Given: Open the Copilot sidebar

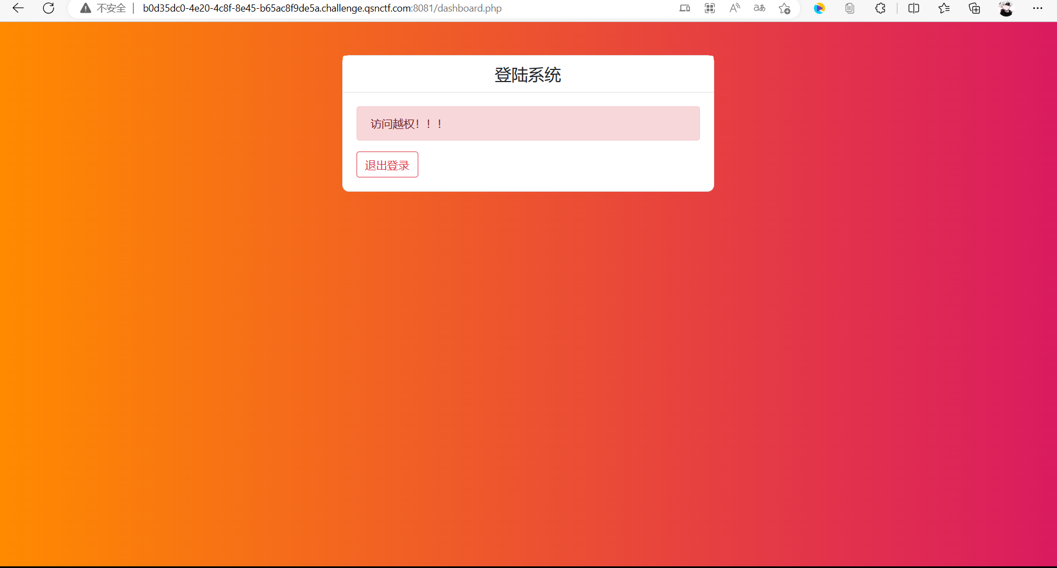Looking at the screenshot, I should click(x=820, y=8).
